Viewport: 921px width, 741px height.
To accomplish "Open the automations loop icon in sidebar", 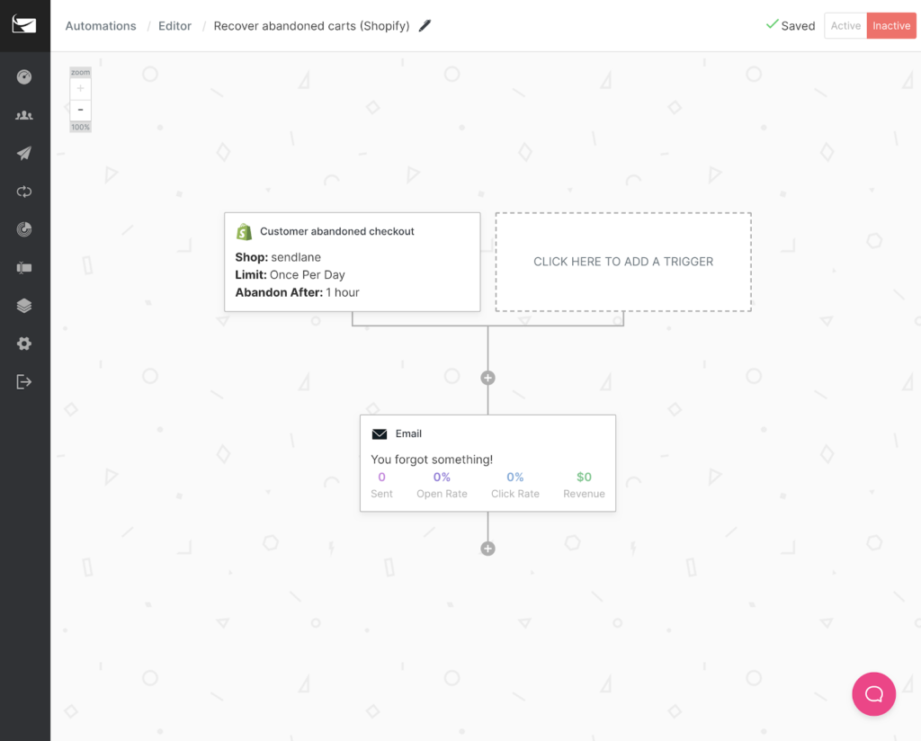I will click(24, 192).
